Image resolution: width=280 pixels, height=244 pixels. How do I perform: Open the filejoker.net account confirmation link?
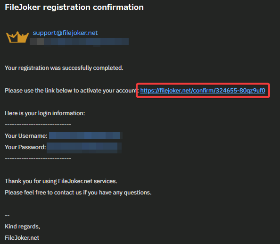pos(203,91)
